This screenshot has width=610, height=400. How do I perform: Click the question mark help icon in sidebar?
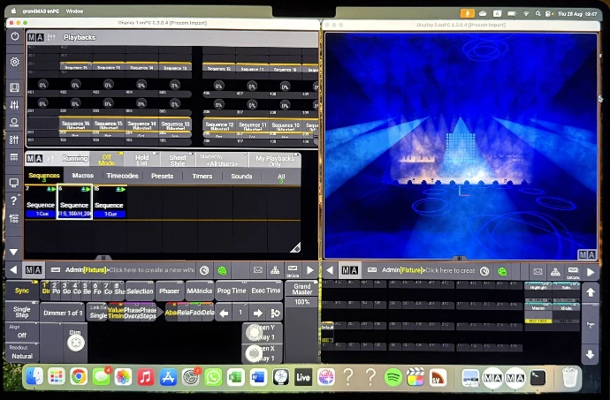click(14, 200)
